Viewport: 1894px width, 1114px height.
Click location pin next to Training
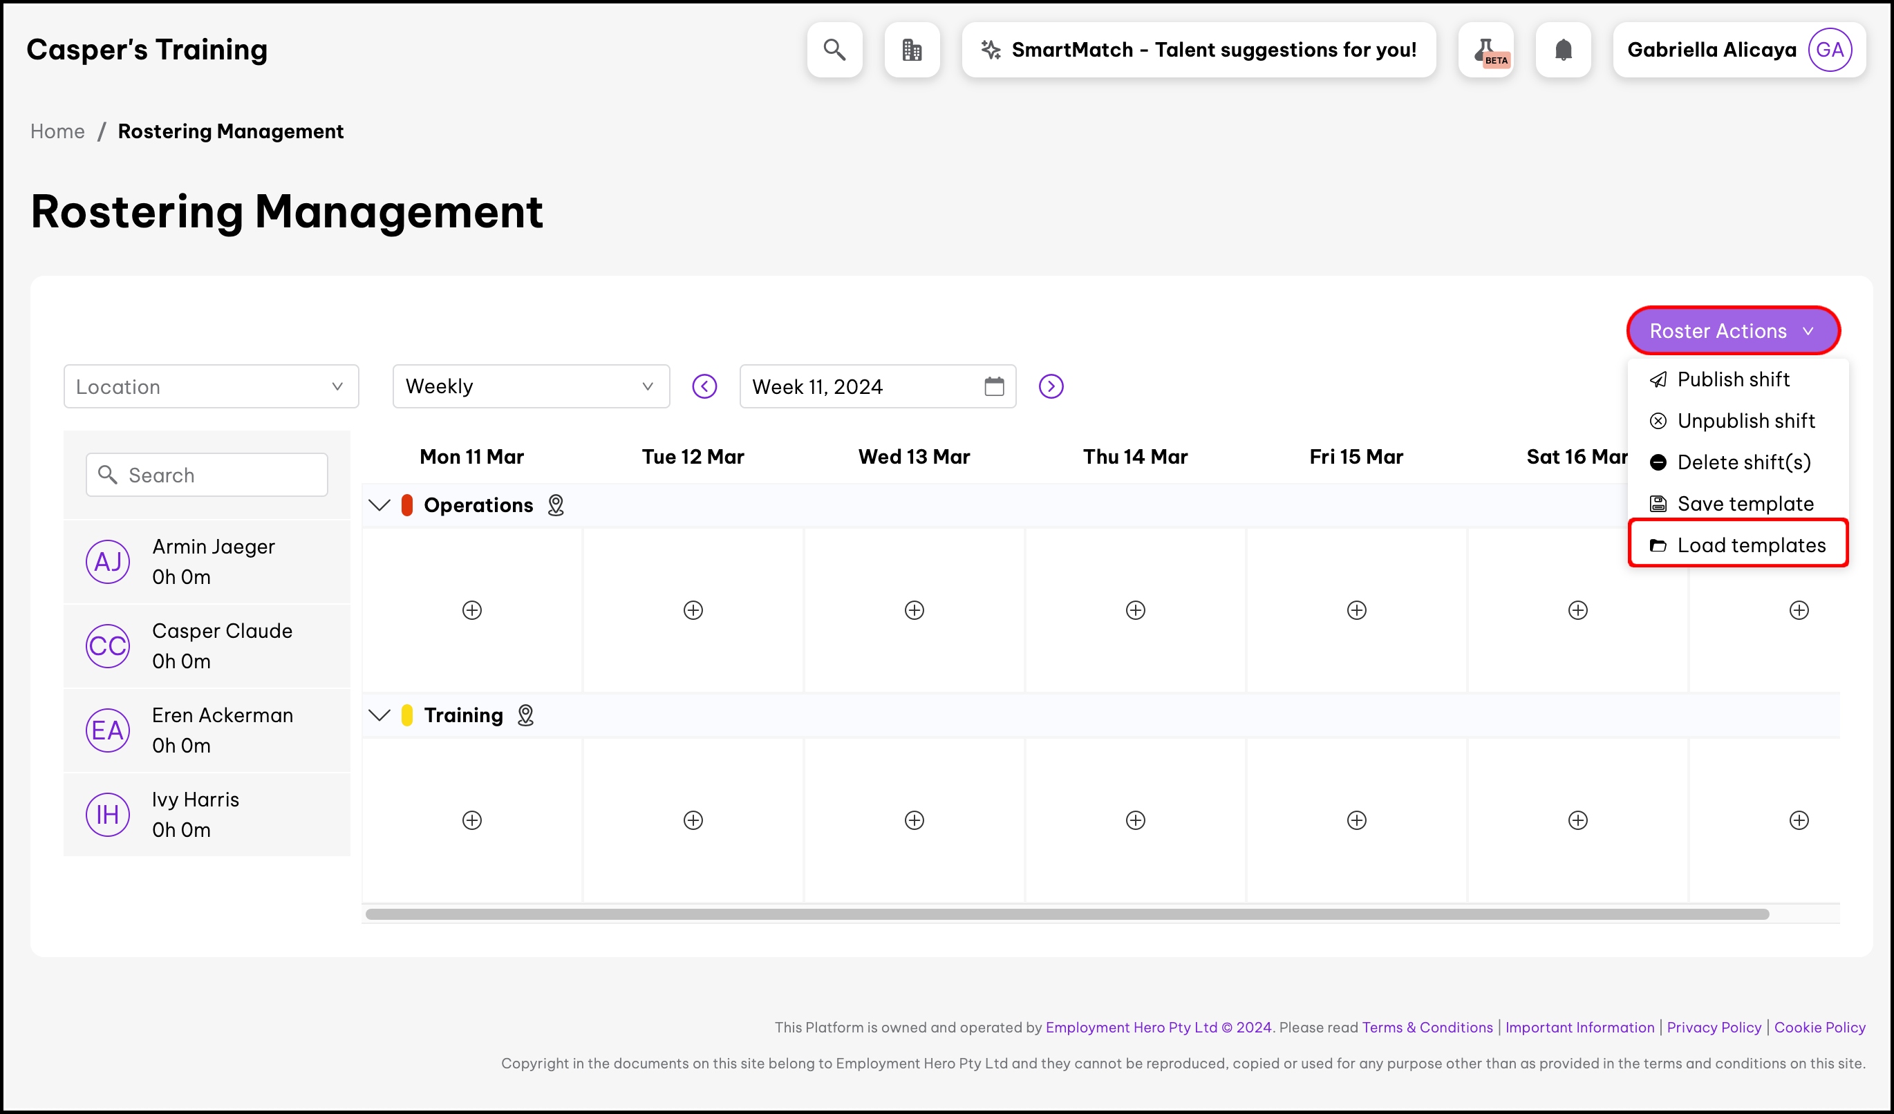click(x=525, y=715)
